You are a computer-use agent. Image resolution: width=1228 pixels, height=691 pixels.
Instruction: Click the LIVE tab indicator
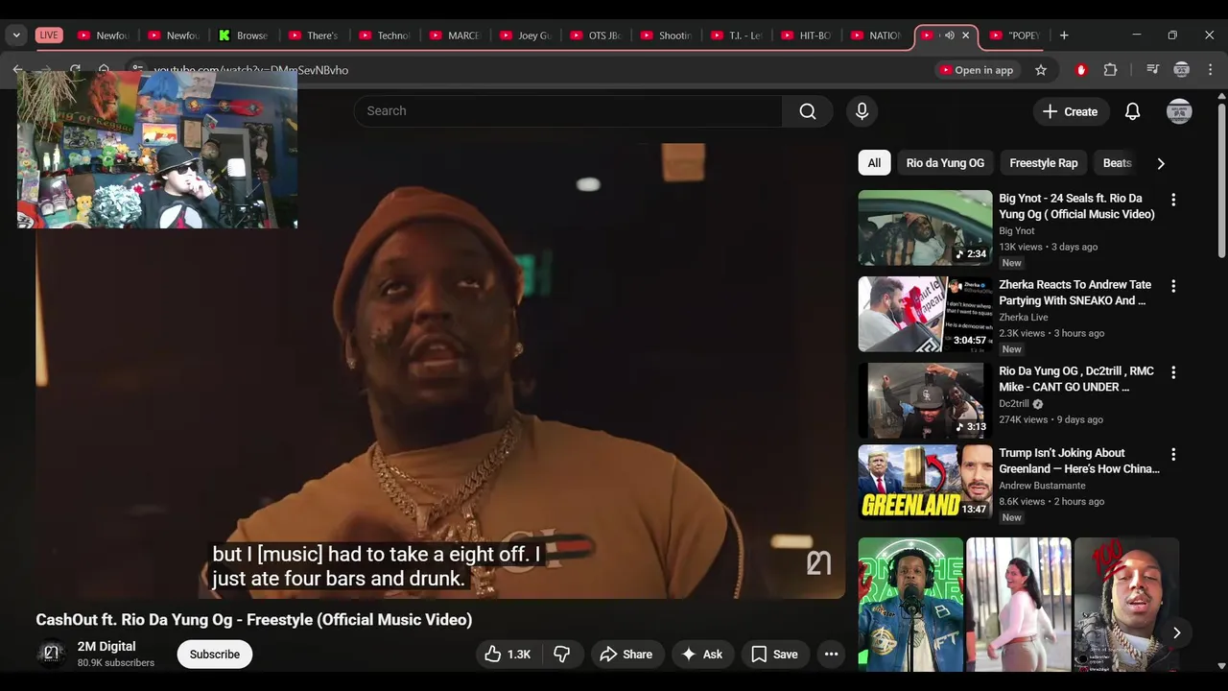tap(49, 36)
